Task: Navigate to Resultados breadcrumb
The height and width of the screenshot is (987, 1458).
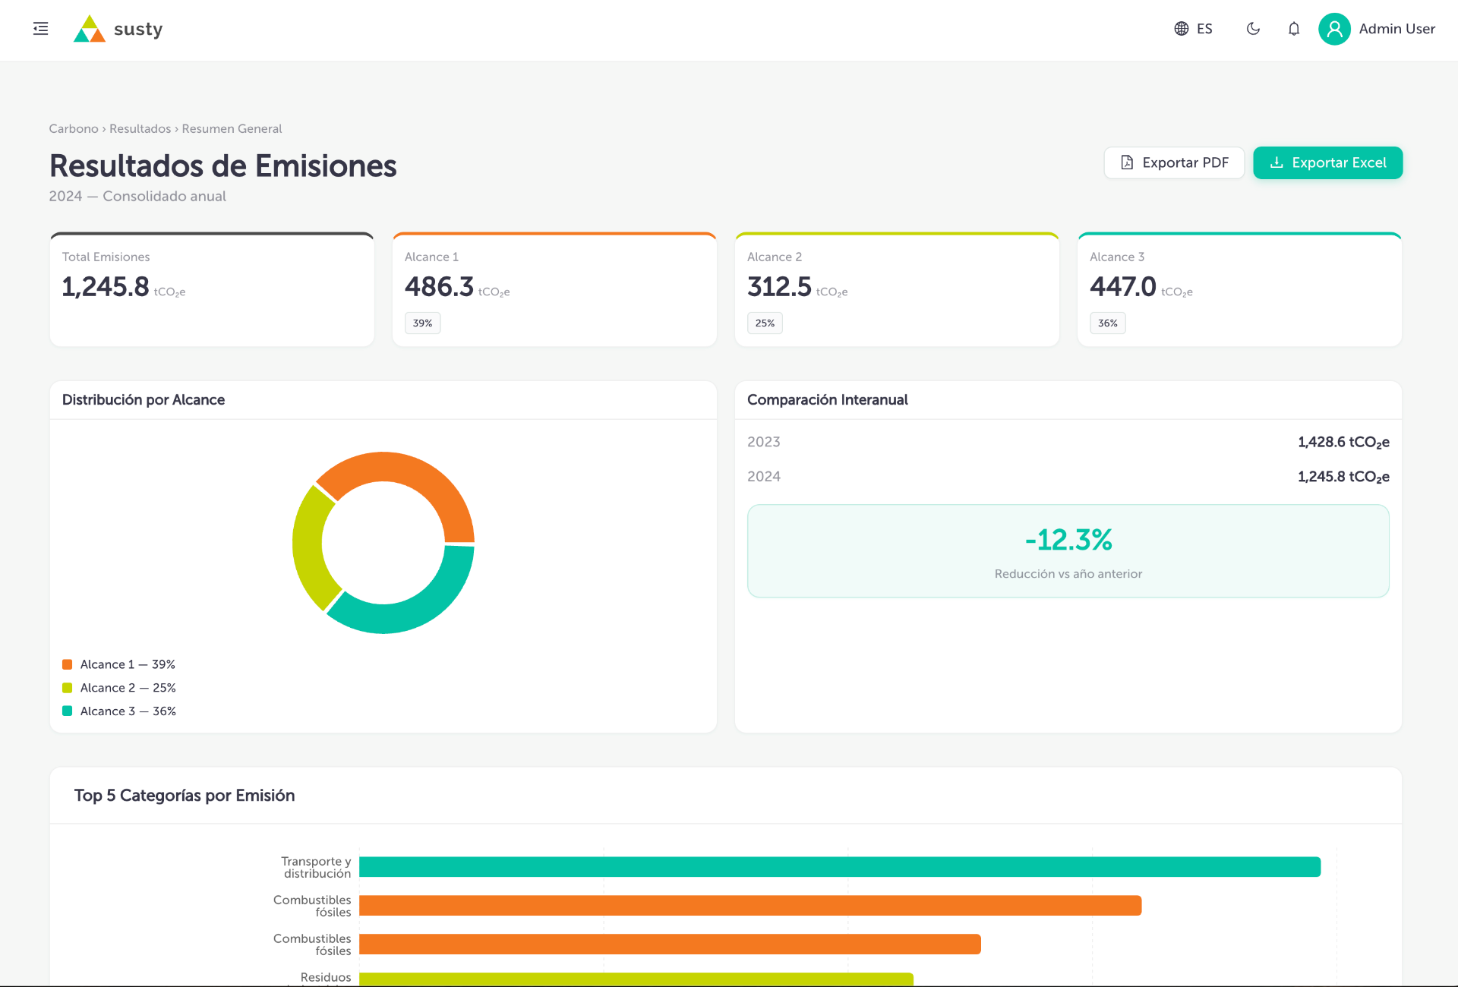Action: point(140,128)
